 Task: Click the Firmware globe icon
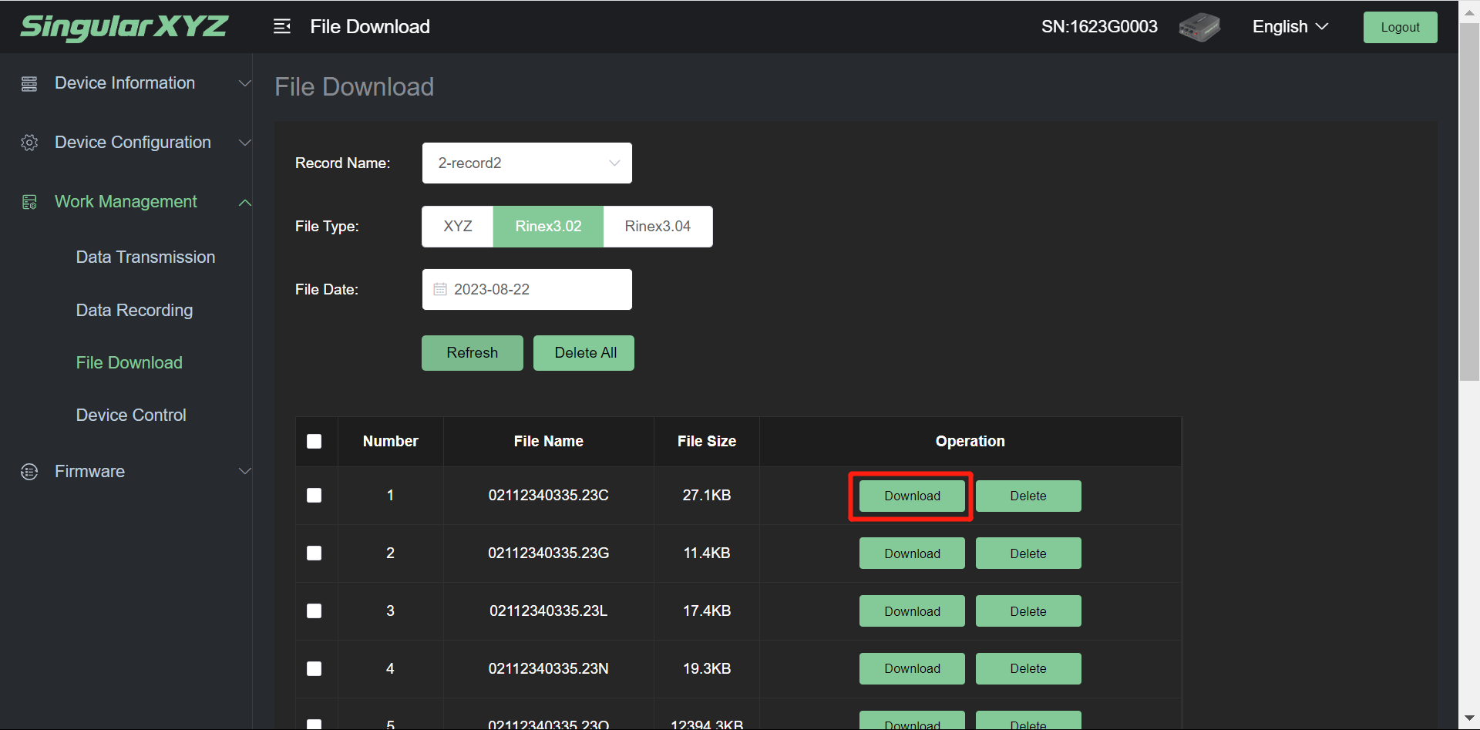[29, 472]
